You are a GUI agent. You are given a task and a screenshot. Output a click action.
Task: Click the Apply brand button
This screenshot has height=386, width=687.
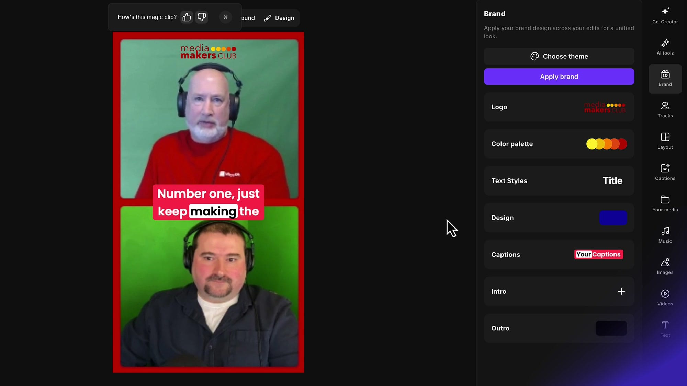click(559, 77)
